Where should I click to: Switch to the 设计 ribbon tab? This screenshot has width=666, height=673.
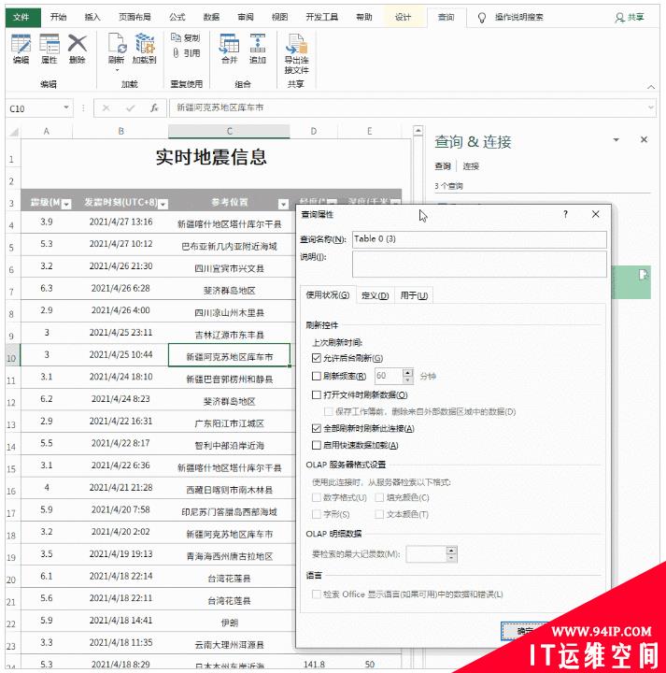click(x=403, y=17)
